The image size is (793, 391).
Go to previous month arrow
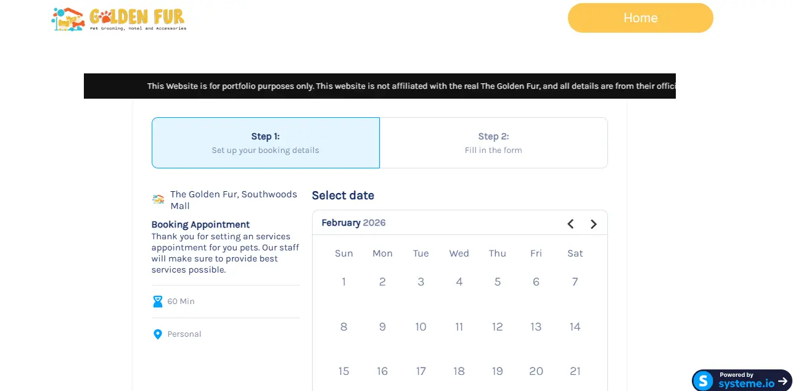click(x=570, y=224)
